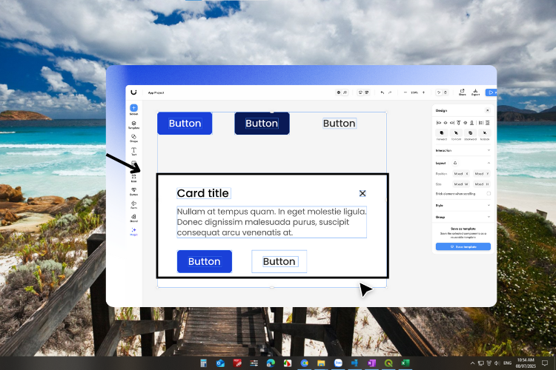Select the Button tool in sidebar
Screen dimensions: 556x370
[x=133, y=192]
